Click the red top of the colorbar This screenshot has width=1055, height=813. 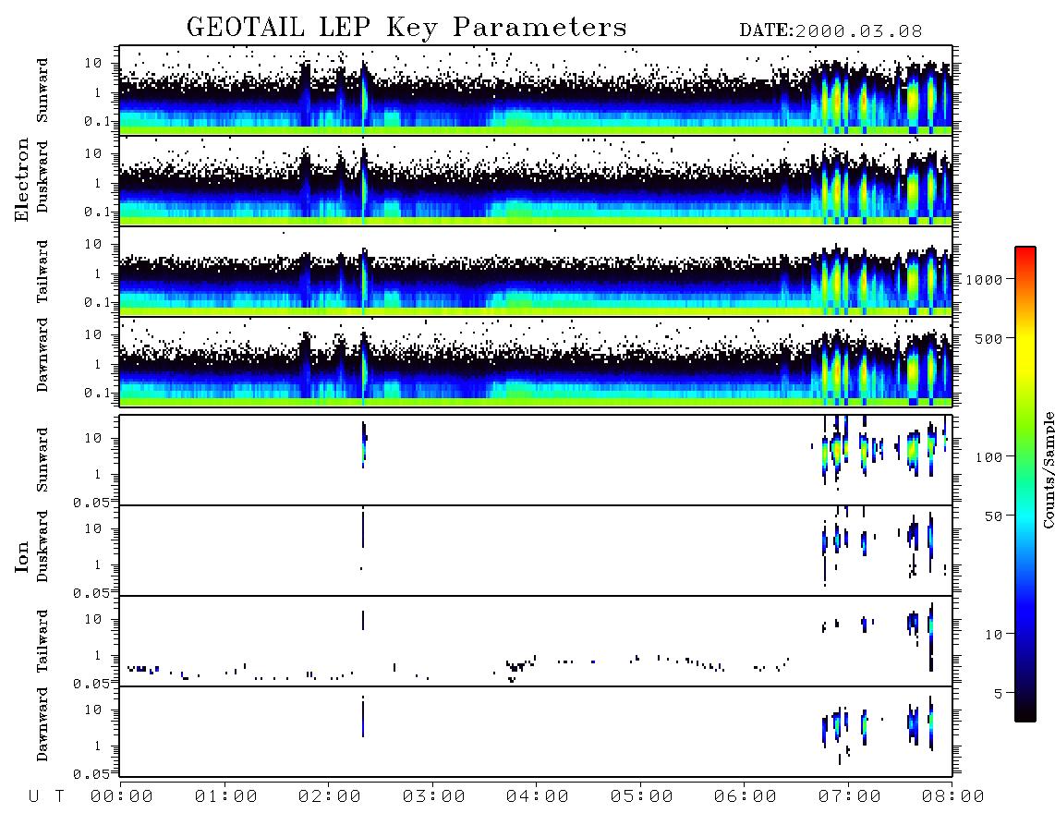click(1025, 253)
